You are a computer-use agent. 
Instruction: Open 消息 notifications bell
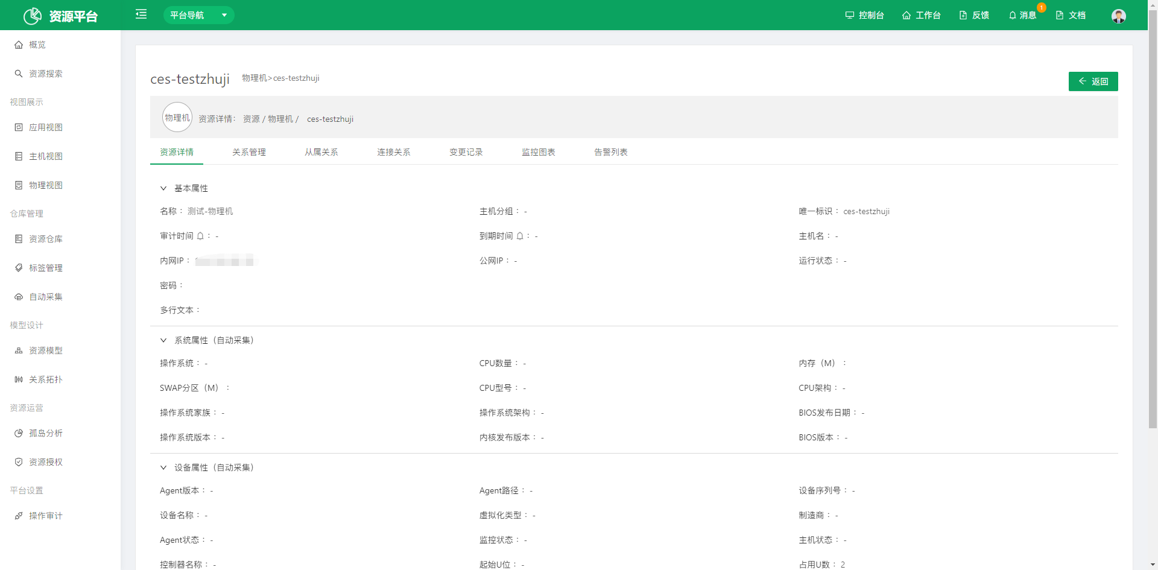pyautogui.click(x=1022, y=15)
